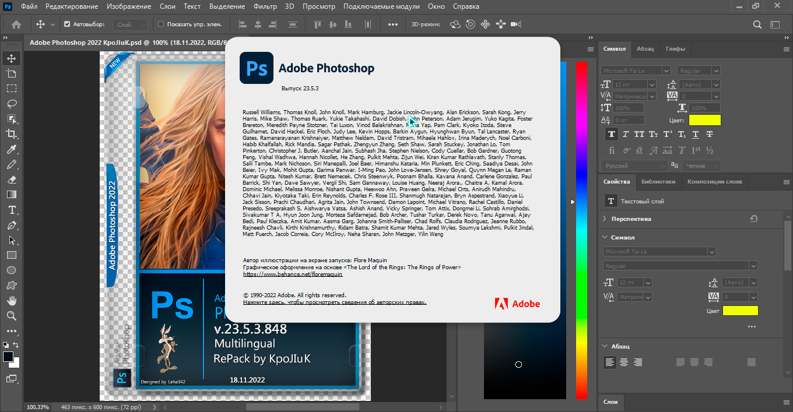This screenshot has height=412, width=793.
Task: Pick the Eraser tool
Action: [11, 179]
